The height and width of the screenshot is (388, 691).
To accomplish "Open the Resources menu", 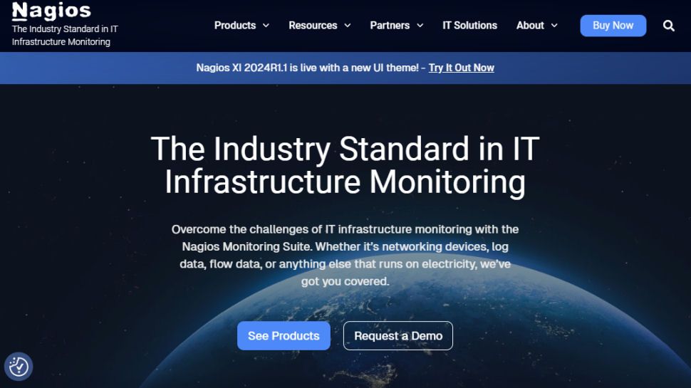I will 313,26.
